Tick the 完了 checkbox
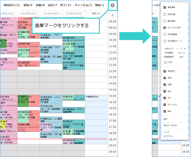Image resolution: width=191 pixels, height=157 pixels. [166, 62]
